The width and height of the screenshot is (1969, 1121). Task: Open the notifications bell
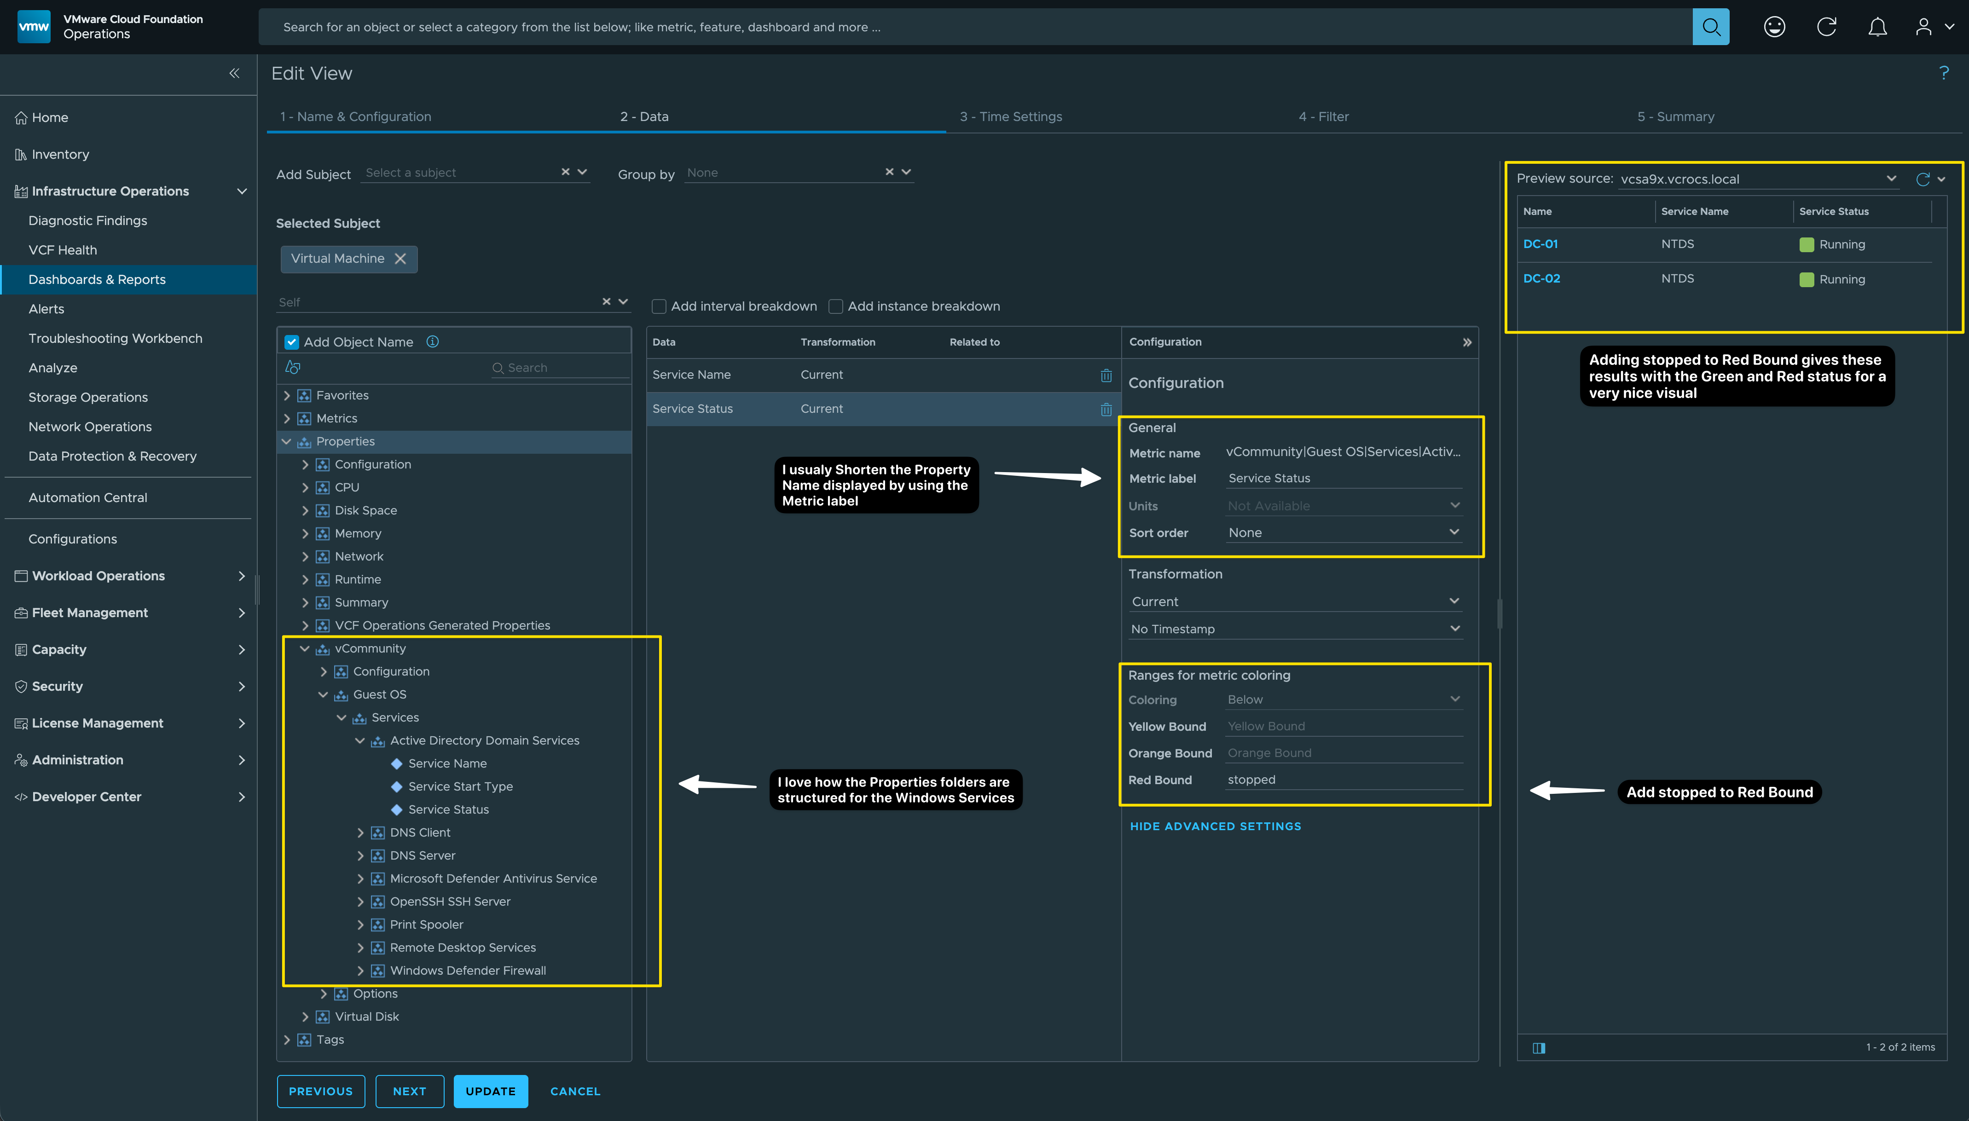point(1877,27)
